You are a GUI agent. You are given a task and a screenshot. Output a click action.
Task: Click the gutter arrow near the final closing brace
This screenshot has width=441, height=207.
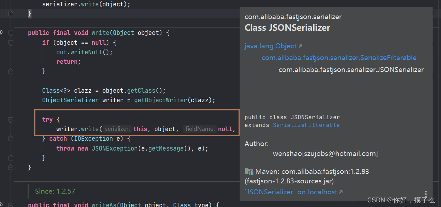click(x=11, y=167)
